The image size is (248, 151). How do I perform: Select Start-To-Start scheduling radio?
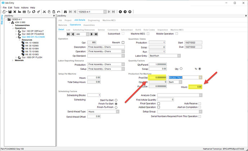[116, 100]
